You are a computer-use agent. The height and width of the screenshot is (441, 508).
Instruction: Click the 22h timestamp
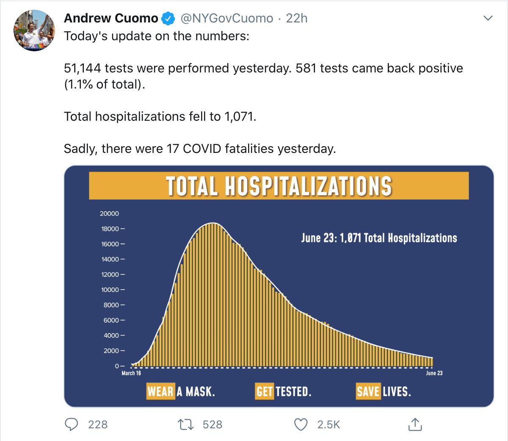coord(297,19)
